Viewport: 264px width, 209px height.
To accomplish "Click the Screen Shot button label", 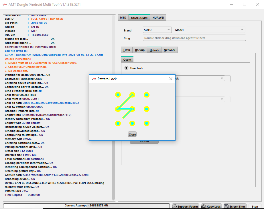I will 237,206.
